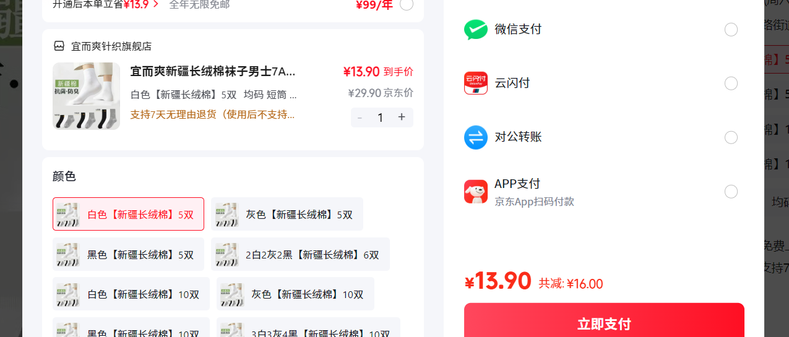Open the 宜而爽针织旗舰店 store link
The height and width of the screenshot is (337, 789).
(111, 46)
